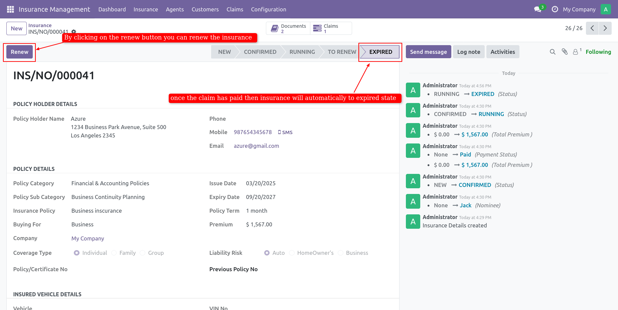Toggle the Following subscription
This screenshot has height=310, width=618.
598,52
